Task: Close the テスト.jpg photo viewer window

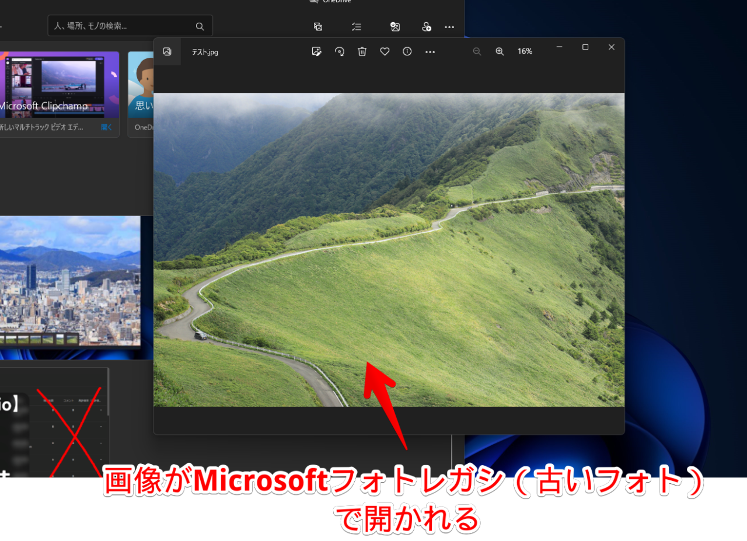Action: [612, 47]
